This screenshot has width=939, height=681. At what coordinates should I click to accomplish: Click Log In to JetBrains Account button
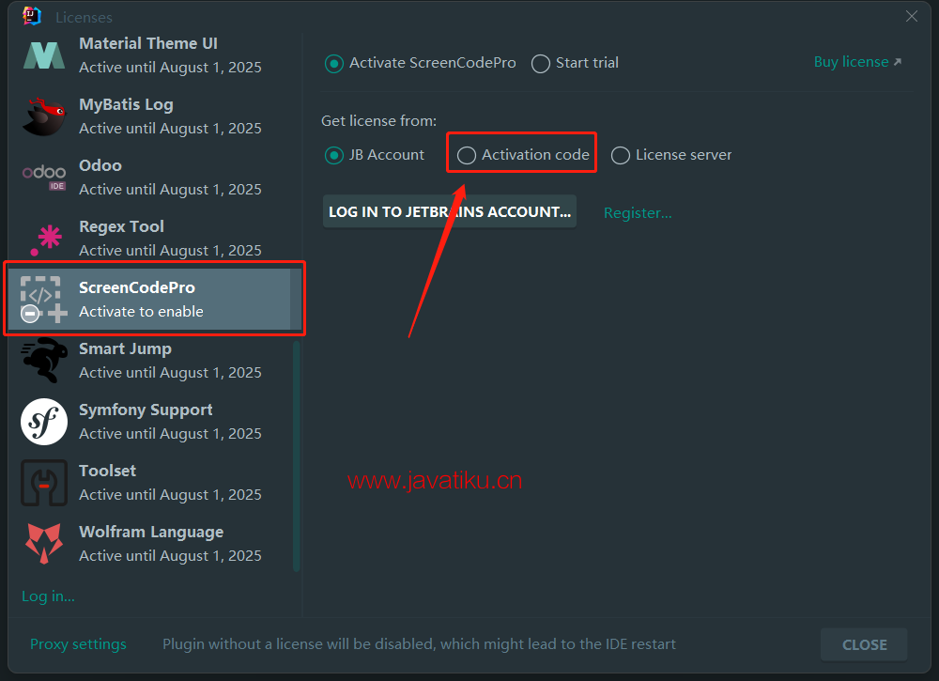click(x=450, y=211)
